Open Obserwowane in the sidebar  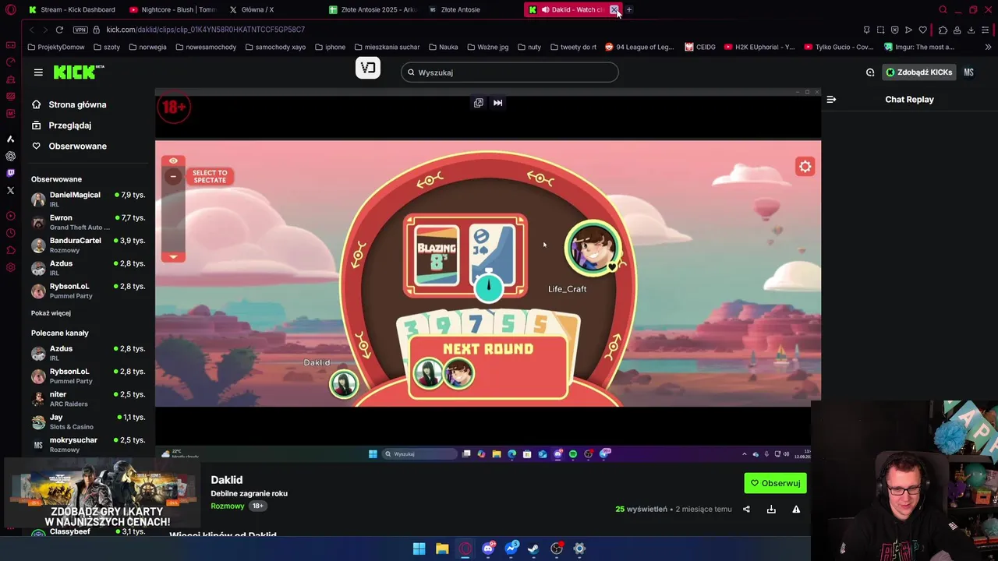(77, 146)
